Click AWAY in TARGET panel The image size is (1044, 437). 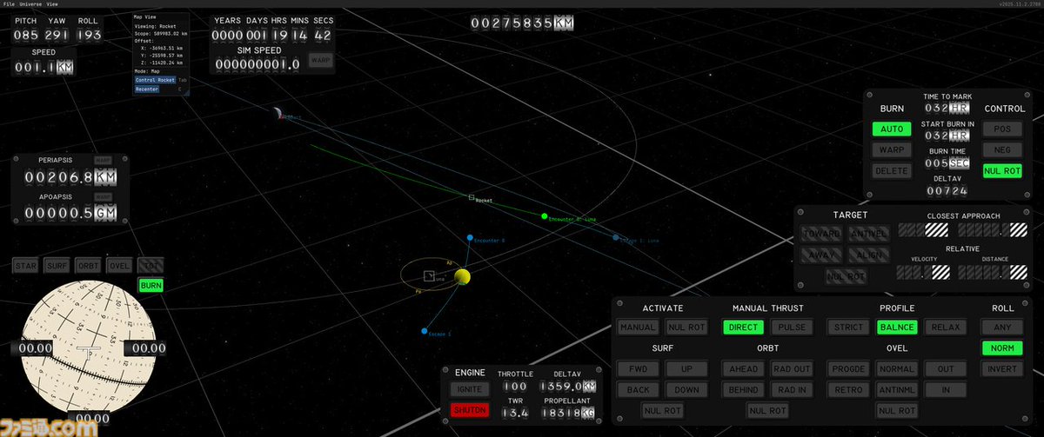821,255
